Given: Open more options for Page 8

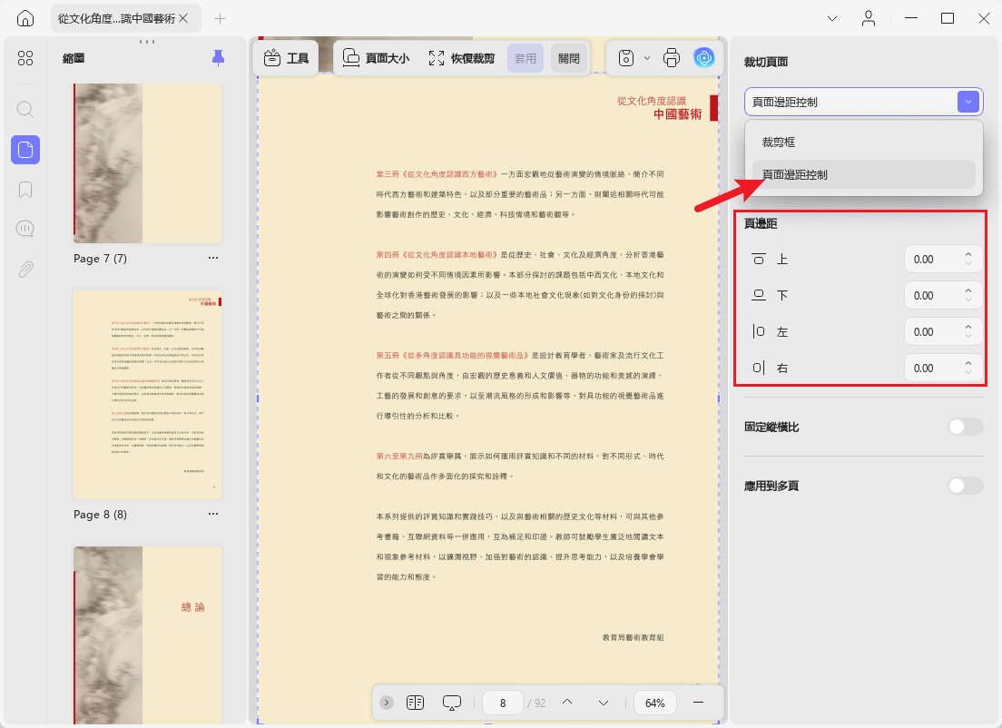Looking at the screenshot, I should 213,514.
